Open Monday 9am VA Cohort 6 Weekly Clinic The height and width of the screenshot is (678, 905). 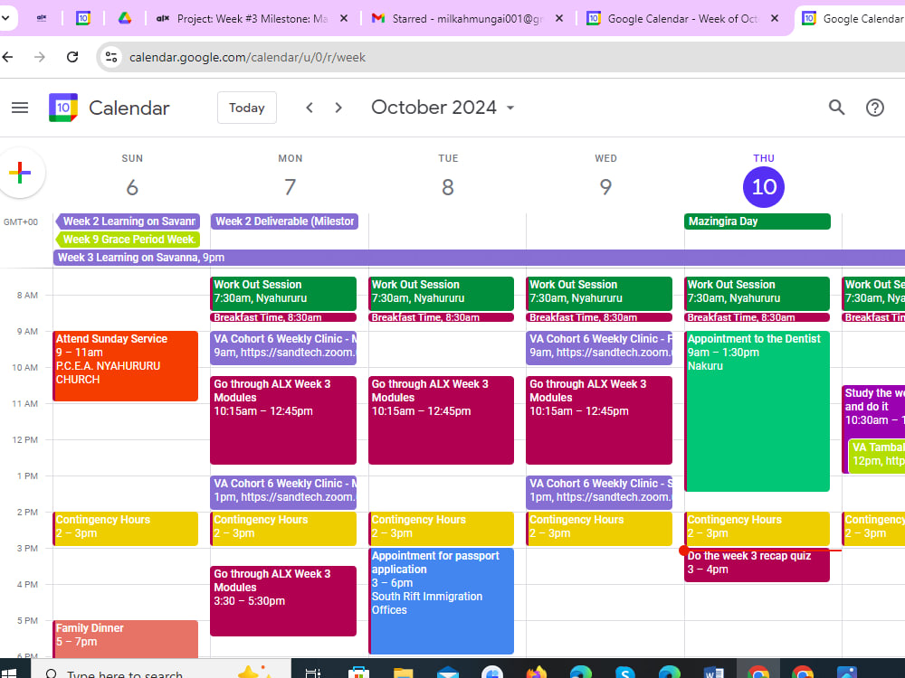(283, 348)
